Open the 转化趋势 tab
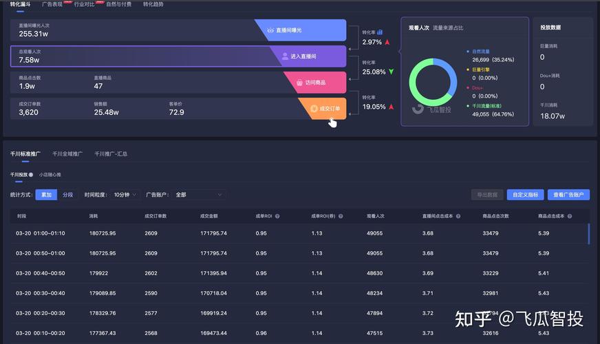600x344 pixels. click(153, 4)
